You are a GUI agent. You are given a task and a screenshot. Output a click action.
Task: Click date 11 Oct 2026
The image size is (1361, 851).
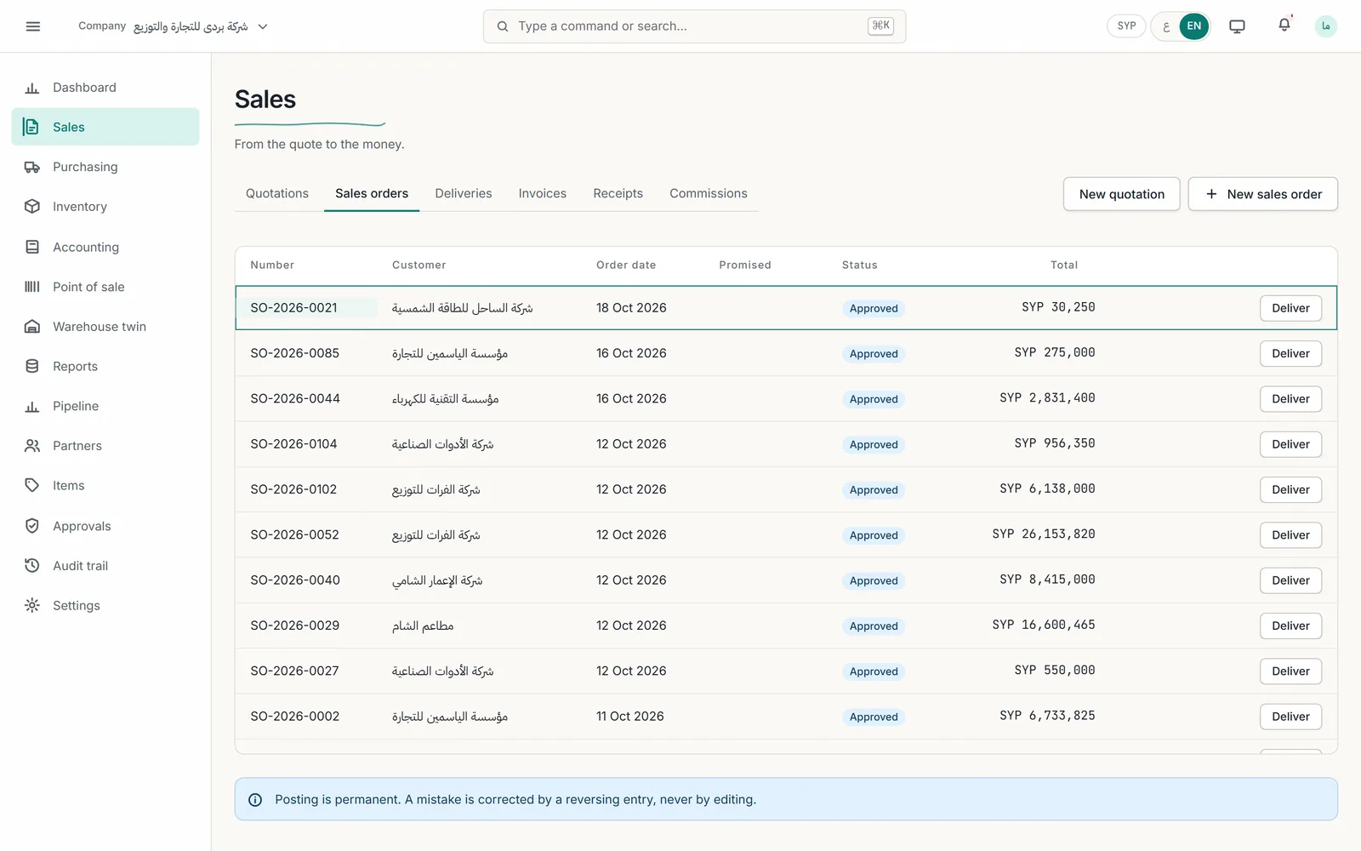630,717
